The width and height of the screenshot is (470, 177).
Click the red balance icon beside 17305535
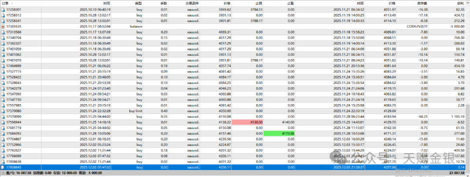coord(3,26)
